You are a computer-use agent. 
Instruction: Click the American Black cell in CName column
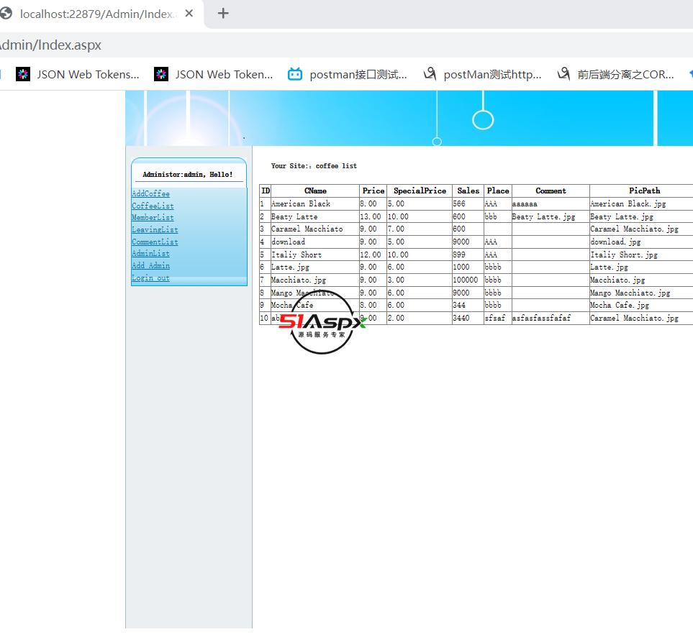[301, 204]
